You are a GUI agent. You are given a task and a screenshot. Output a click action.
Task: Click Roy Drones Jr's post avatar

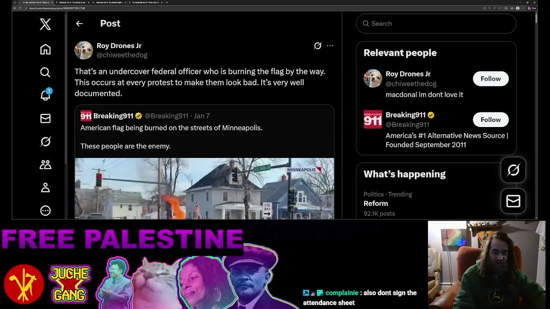click(84, 50)
